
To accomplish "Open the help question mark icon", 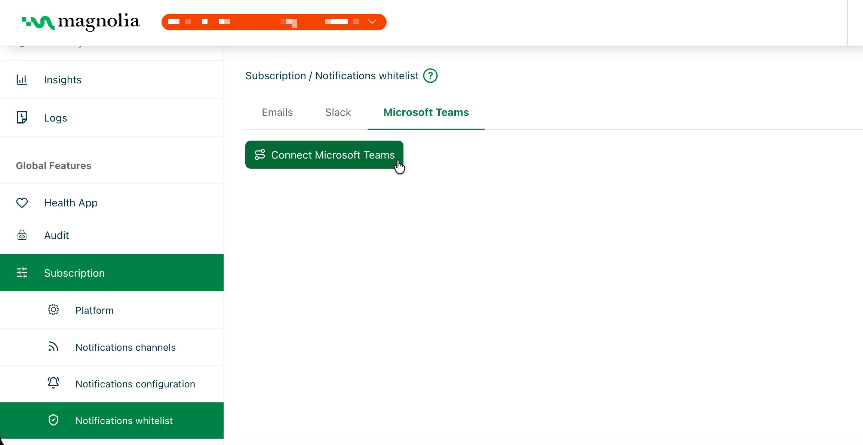I will tap(430, 76).
